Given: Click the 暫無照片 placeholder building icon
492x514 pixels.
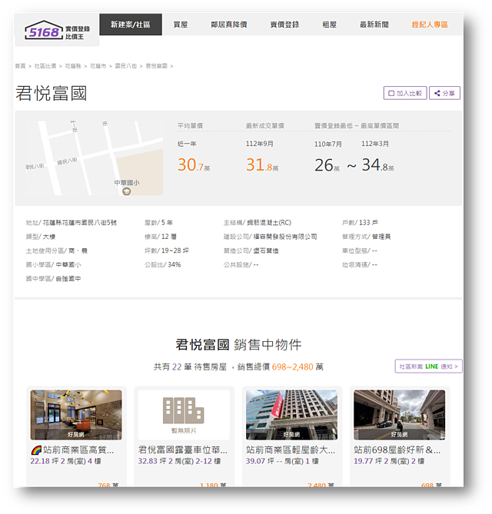Looking at the screenshot, I should 184,410.
